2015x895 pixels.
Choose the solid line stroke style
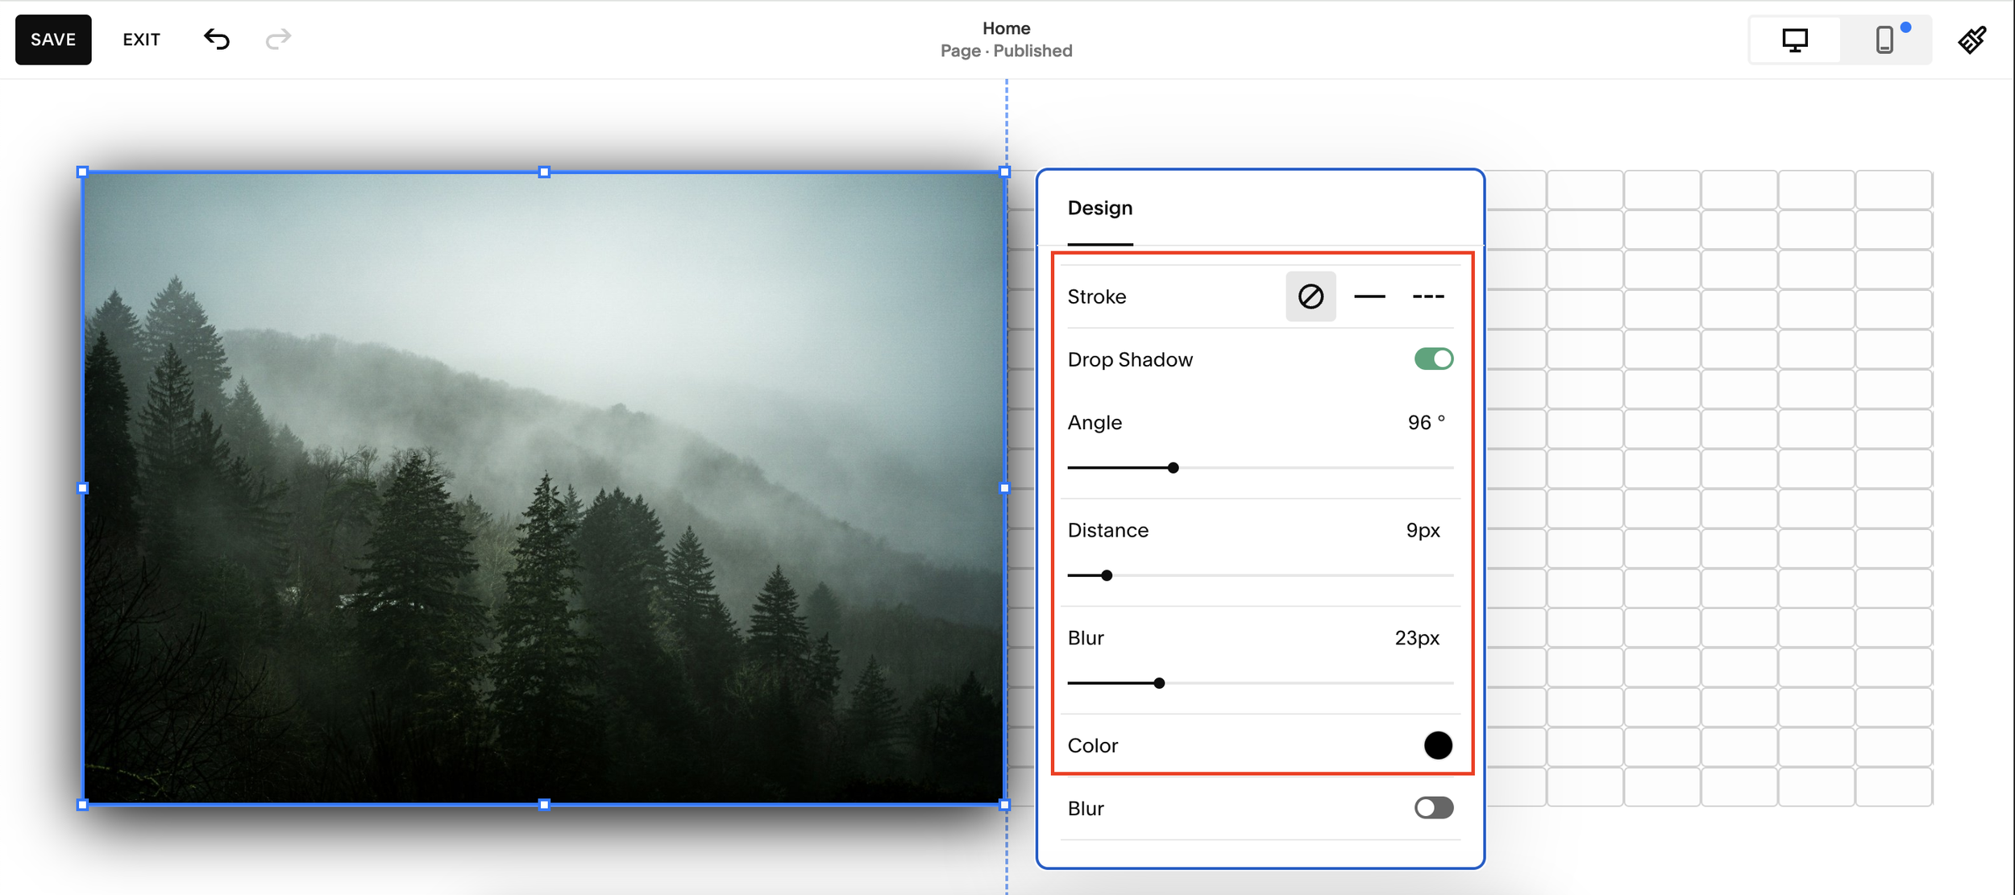pos(1369,296)
